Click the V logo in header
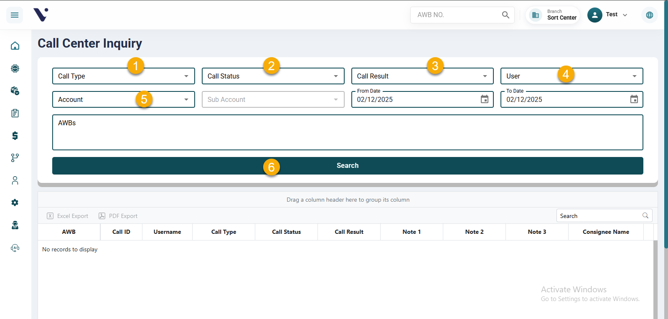This screenshot has height=319, width=668. point(41,15)
